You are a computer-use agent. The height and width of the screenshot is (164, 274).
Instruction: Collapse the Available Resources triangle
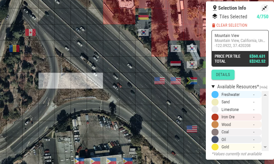(213, 87)
